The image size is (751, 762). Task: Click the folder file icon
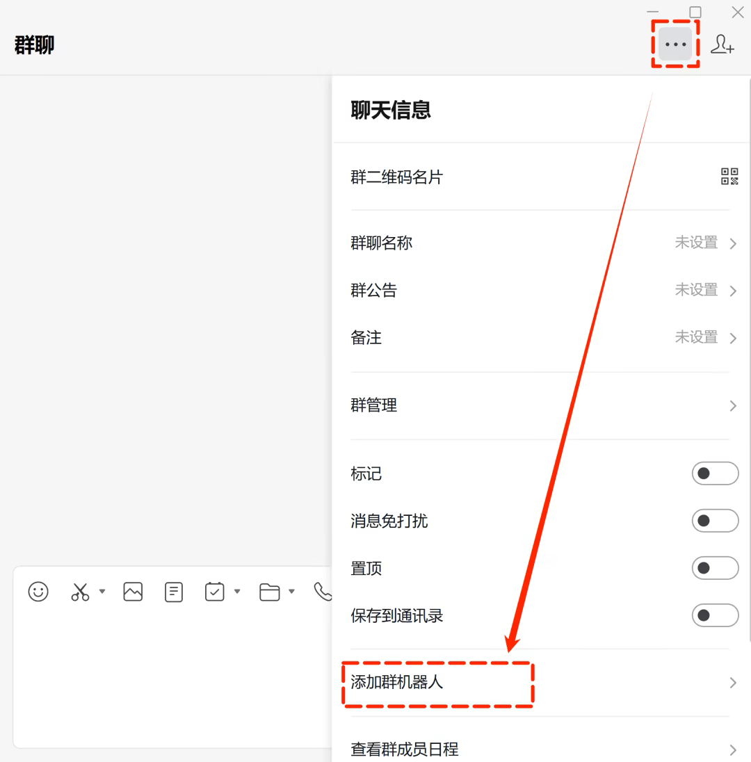(x=269, y=592)
